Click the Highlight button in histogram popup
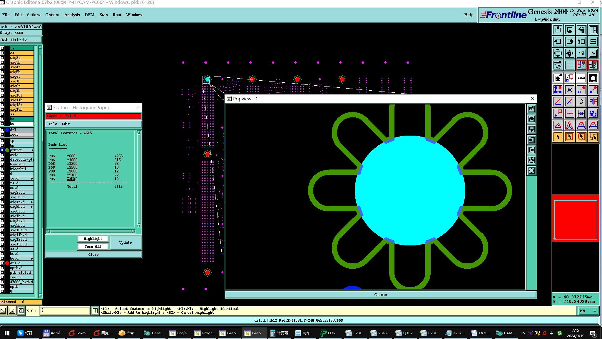 (x=93, y=239)
